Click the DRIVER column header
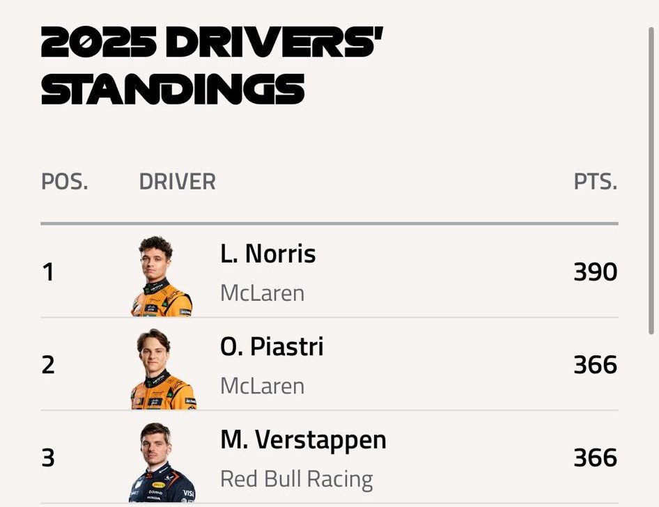The image size is (659, 507). coord(177,182)
